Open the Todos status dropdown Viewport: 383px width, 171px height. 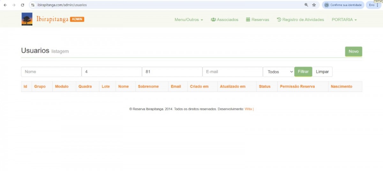click(278, 72)
